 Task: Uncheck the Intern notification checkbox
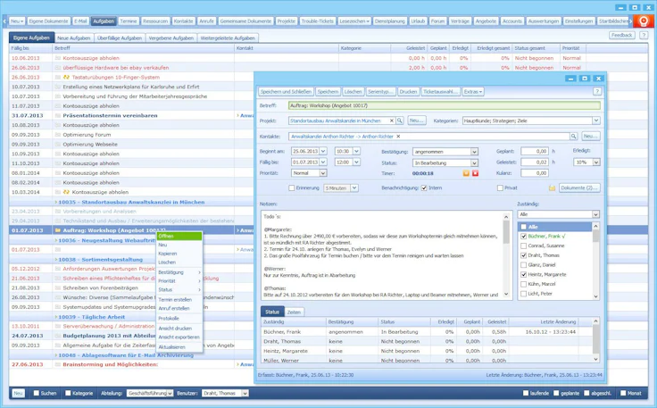pos(424,188)
